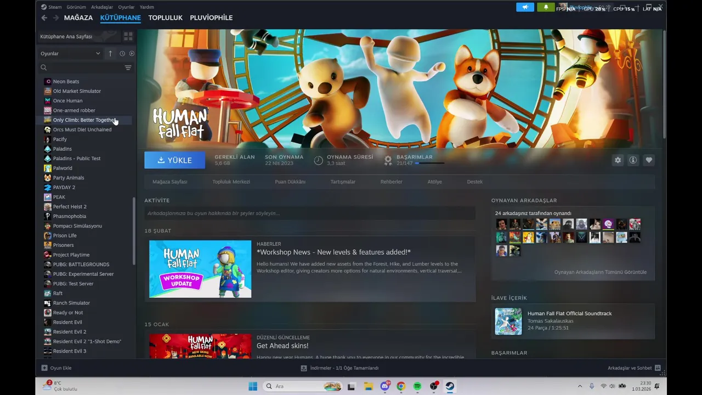Open the Arkadaşlar menu
Screen dimensions: 702x395
[102, 7]
